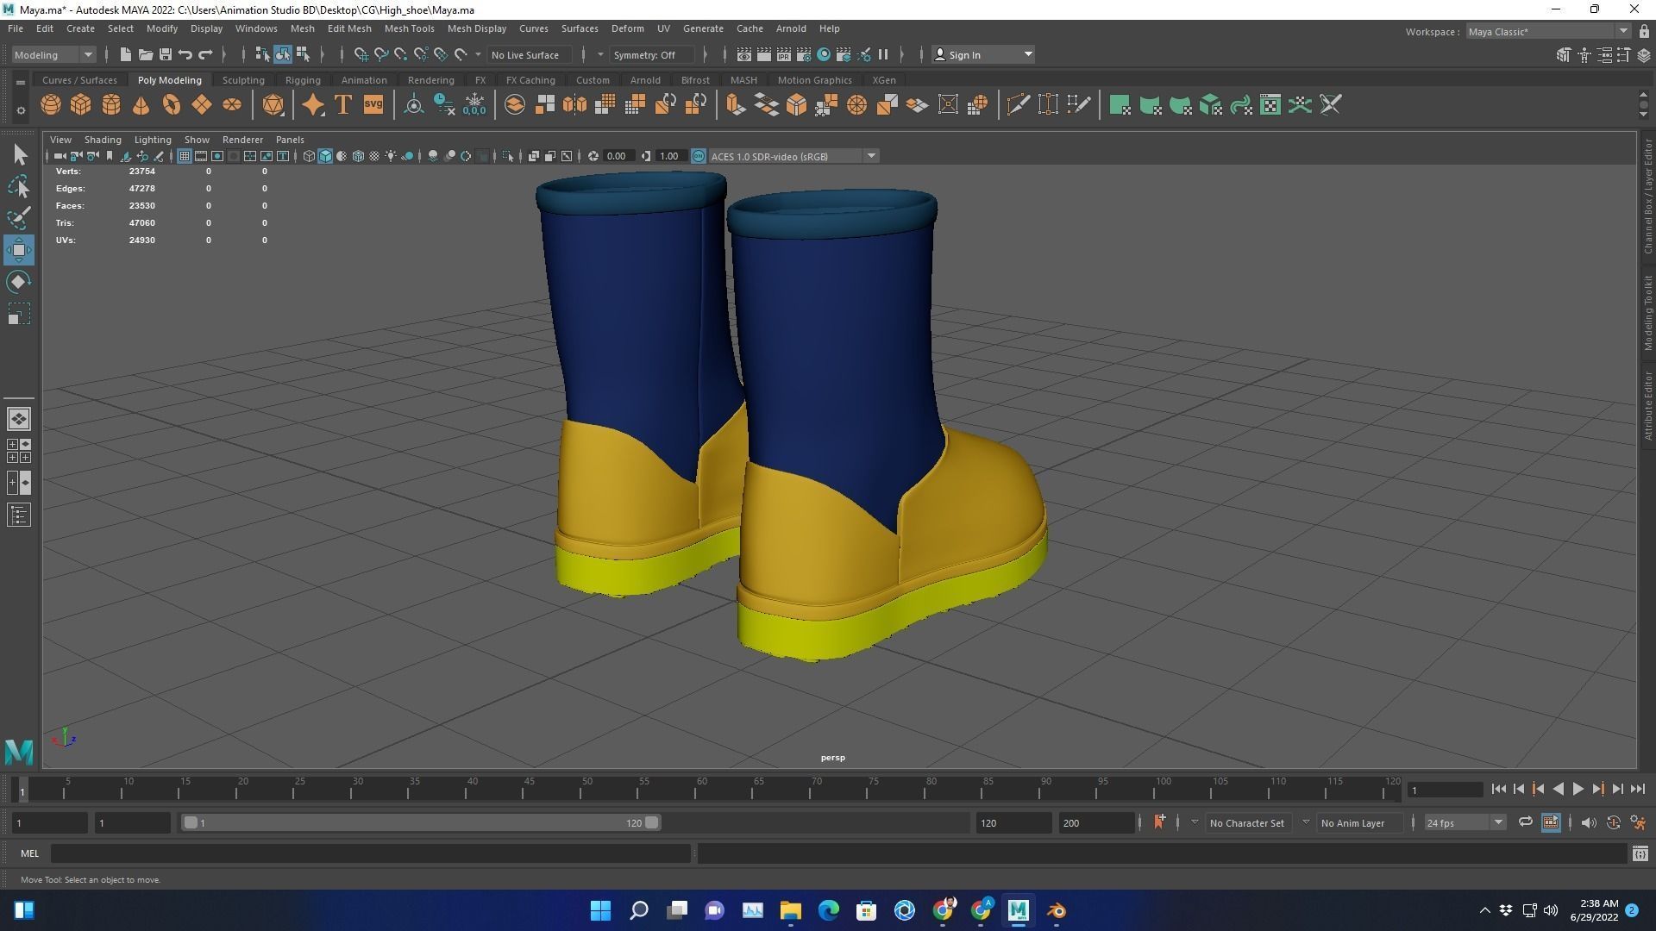Open File Explorer from taskbar
This screenshot has height=931, width=1656.
pos(791,910)
